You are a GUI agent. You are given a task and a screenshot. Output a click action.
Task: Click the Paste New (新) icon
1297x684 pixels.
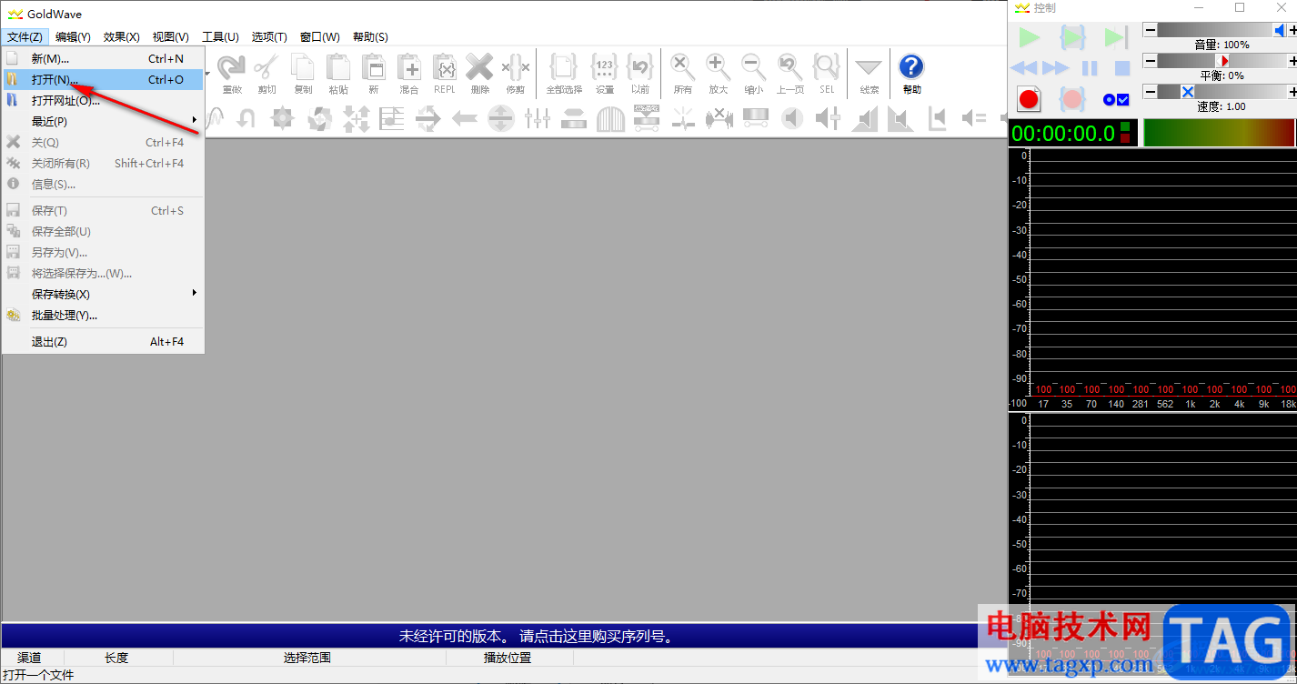click(373, 66)
